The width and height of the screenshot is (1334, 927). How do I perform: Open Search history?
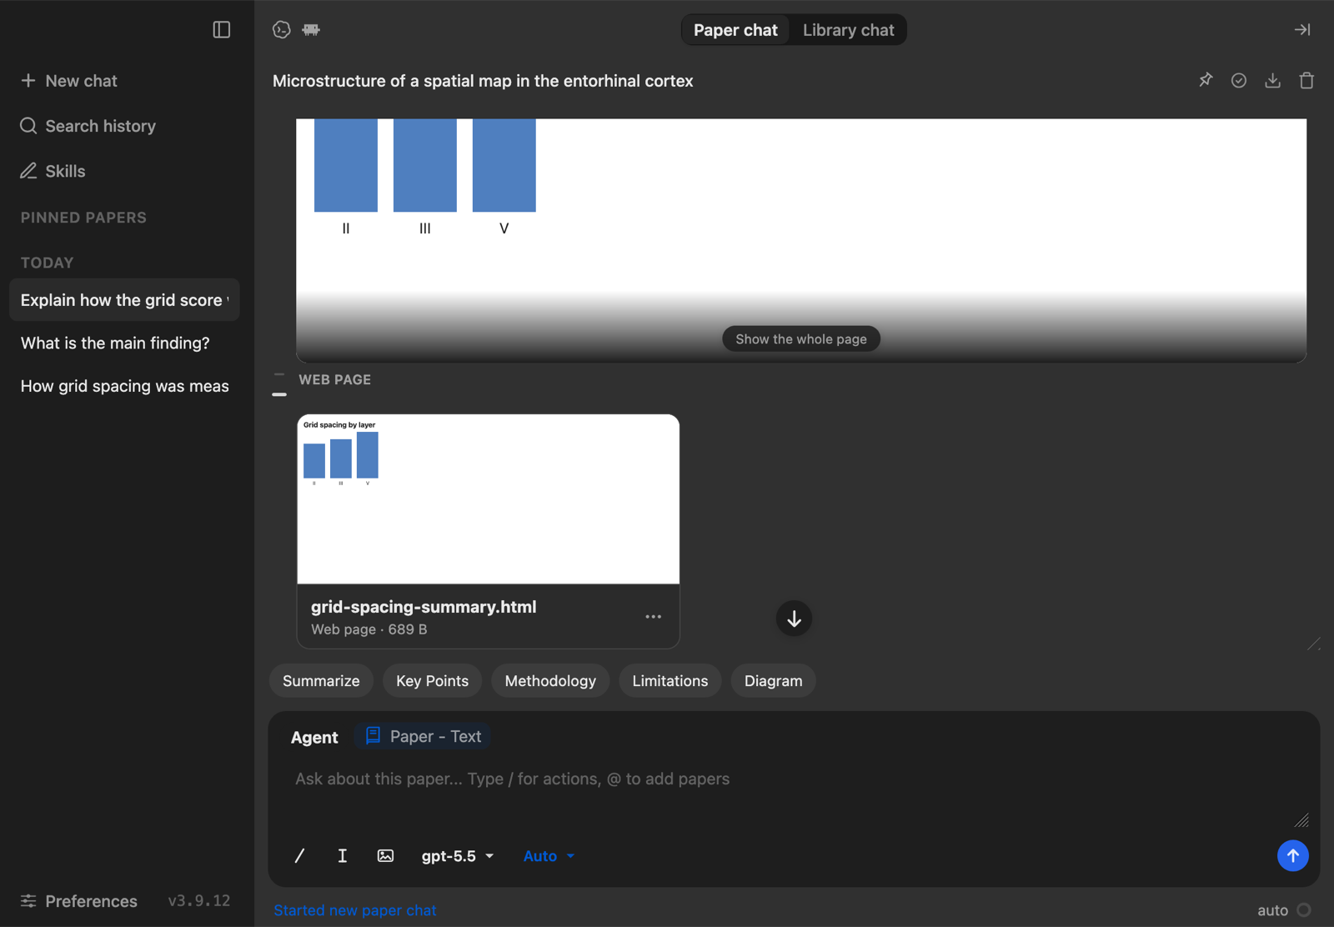(x=88, y=126)
